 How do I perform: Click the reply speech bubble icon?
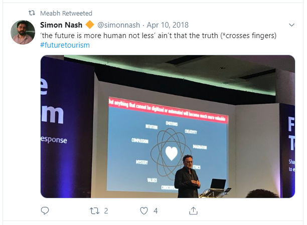45,211
